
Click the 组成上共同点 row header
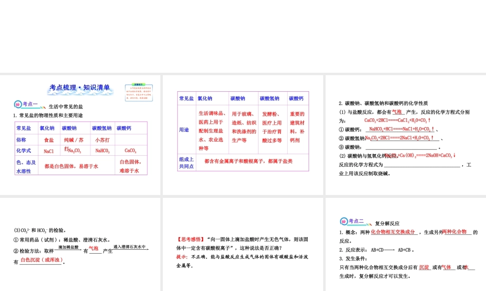point(187,162)
